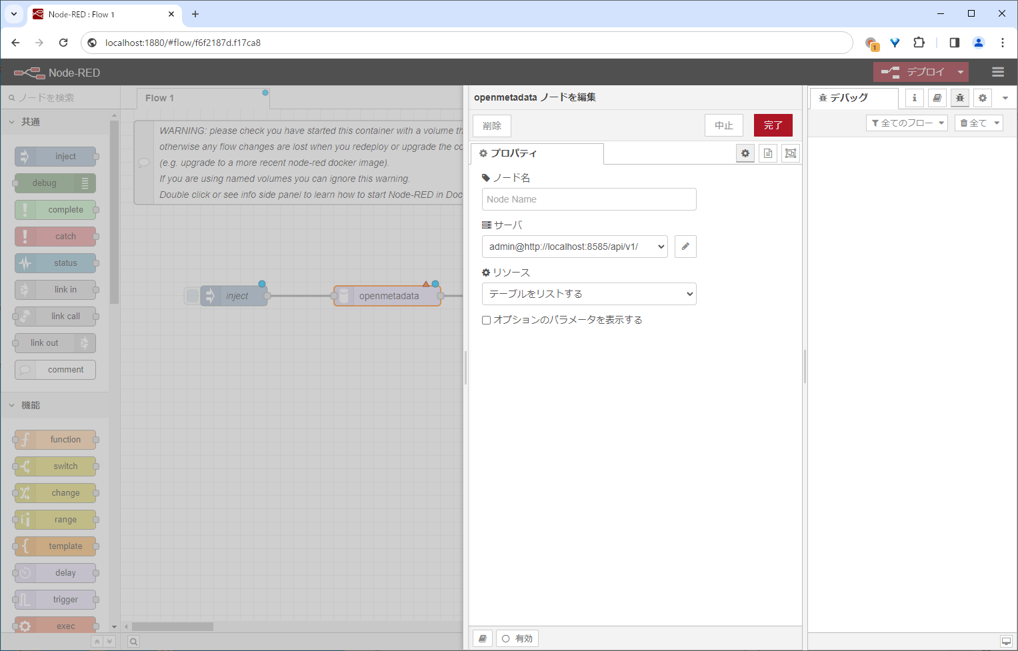Open the main hamburger menu

(998, 72)
